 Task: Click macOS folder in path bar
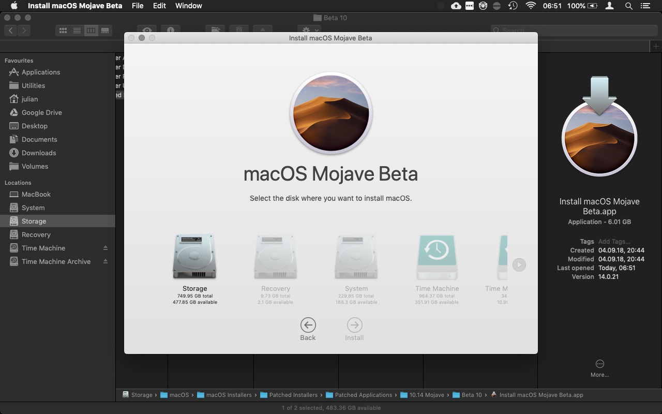pyautogui.click(x=175, y=395)
